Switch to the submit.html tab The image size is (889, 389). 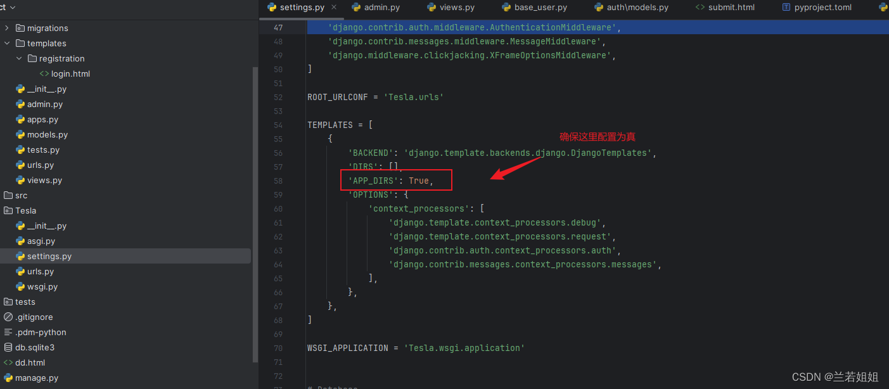[x=725, y=8]
